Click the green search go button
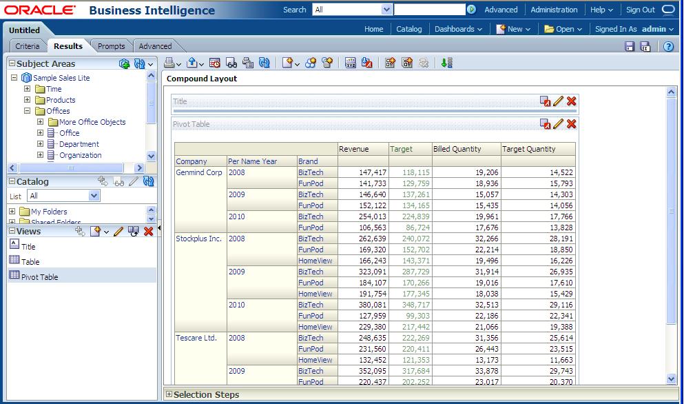The height and width of the screenshot is (404, 684). coord(471,9)
